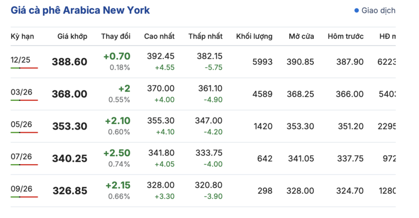
Task: Click the green +2.50 change value
Action: pos(117,153)
